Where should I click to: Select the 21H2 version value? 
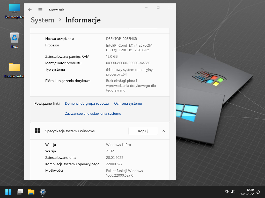[x=110, y=151]
